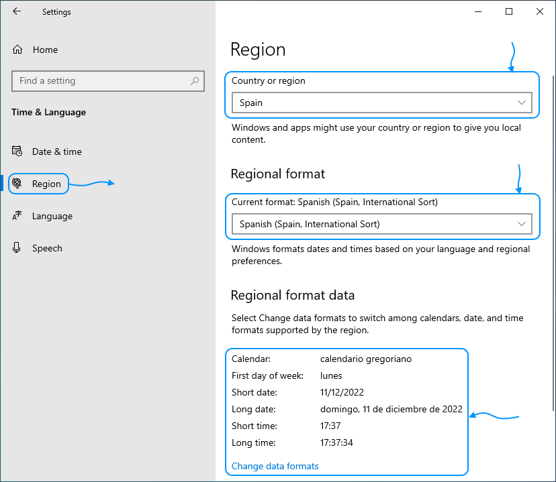Viewport: 556px width, 482px height.
Task: Click the Short time value 17:37
Action: [x=330, y=426]
